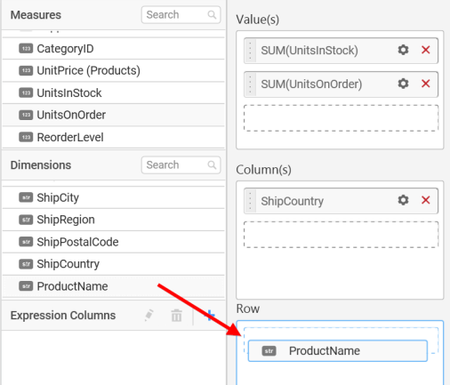Select the ShipRegion dimension

(113, 220)
